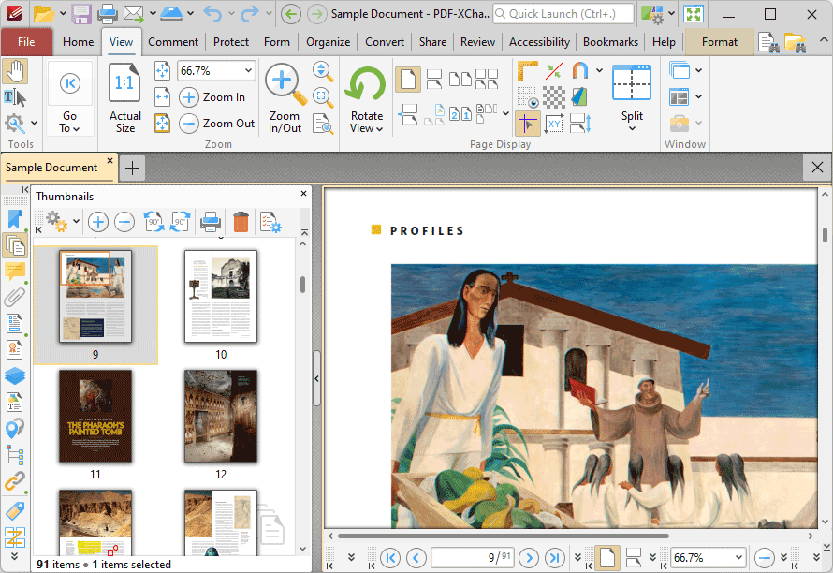
Task: Switch to the Accessibility tab
Action: click(x=539, y=42)
